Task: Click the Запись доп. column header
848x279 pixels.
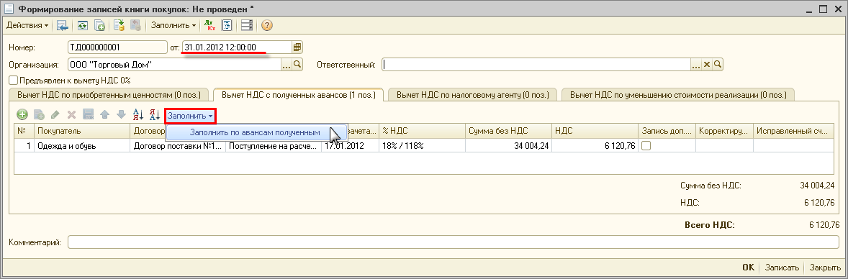Action: point(667,131)
